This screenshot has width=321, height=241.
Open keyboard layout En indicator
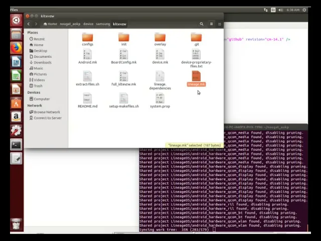click(x=273, y=10)
